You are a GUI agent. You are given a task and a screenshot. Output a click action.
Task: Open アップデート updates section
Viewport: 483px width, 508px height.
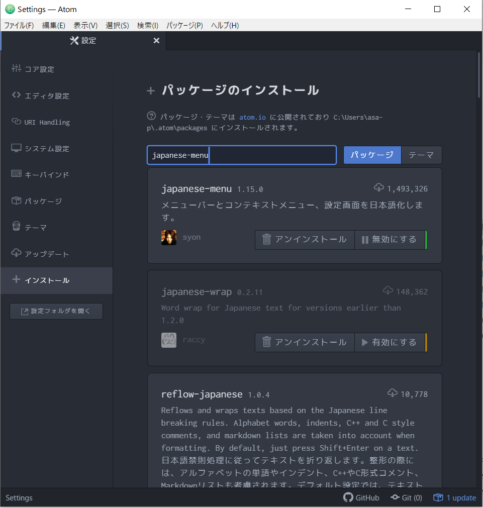pyautogui.click(x=47, y=254)
